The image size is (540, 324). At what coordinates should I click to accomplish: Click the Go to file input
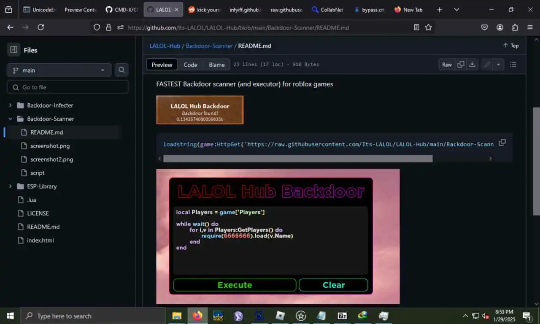click(67, 87)
